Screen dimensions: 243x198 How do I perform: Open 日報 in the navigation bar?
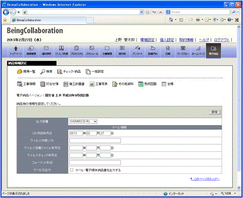168,51
